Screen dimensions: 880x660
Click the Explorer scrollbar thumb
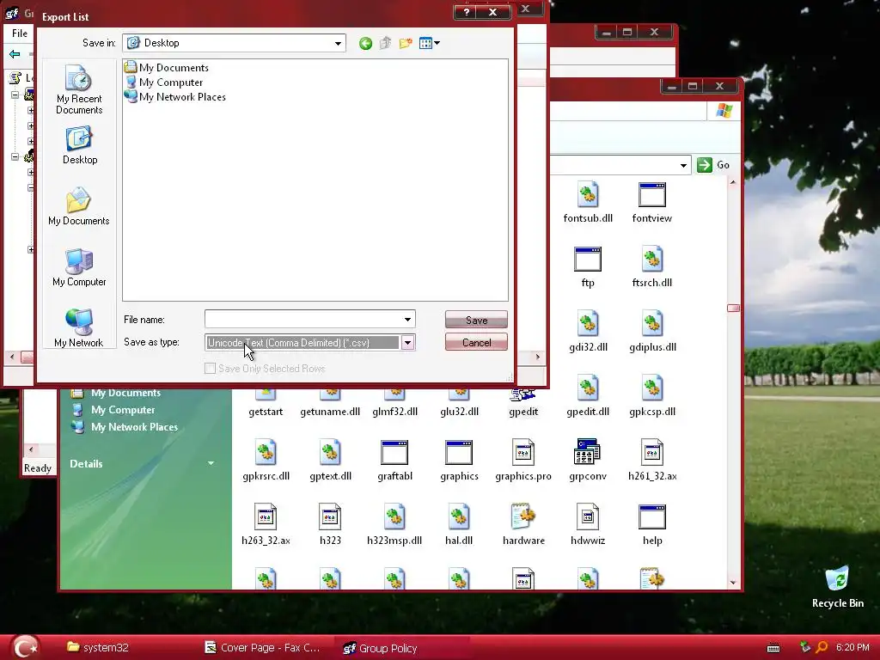pos(733,309)
